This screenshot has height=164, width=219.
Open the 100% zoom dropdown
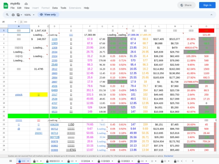29,15
